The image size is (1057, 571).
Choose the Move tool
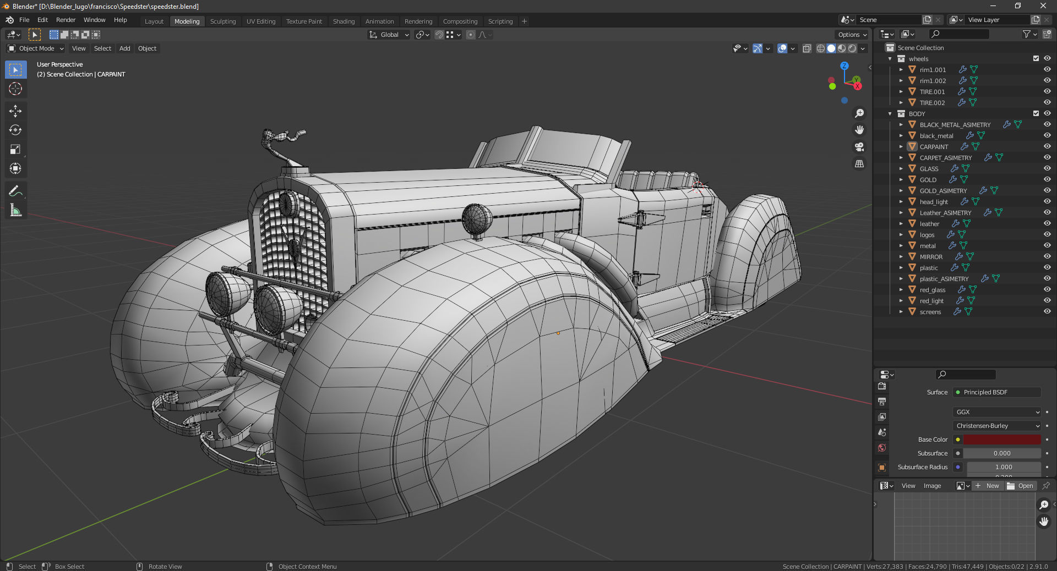[15, 111]
